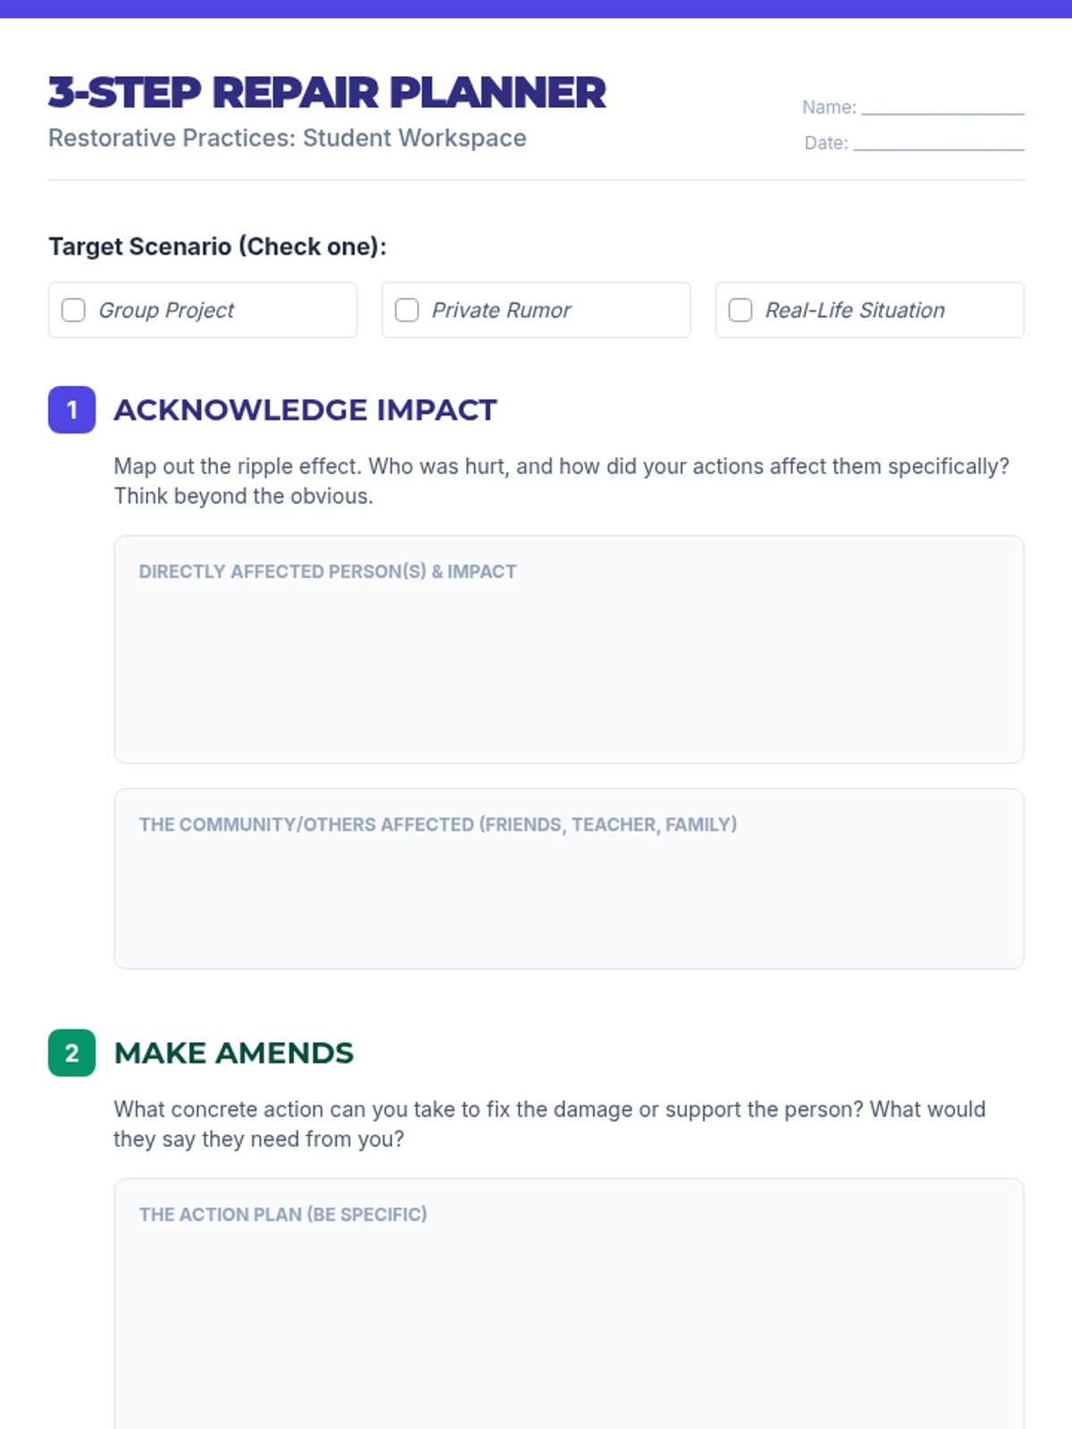Click the Community/Others Affected text box
The width and height of the screenshot is (1072, 1429).
[x=569, y=879]
